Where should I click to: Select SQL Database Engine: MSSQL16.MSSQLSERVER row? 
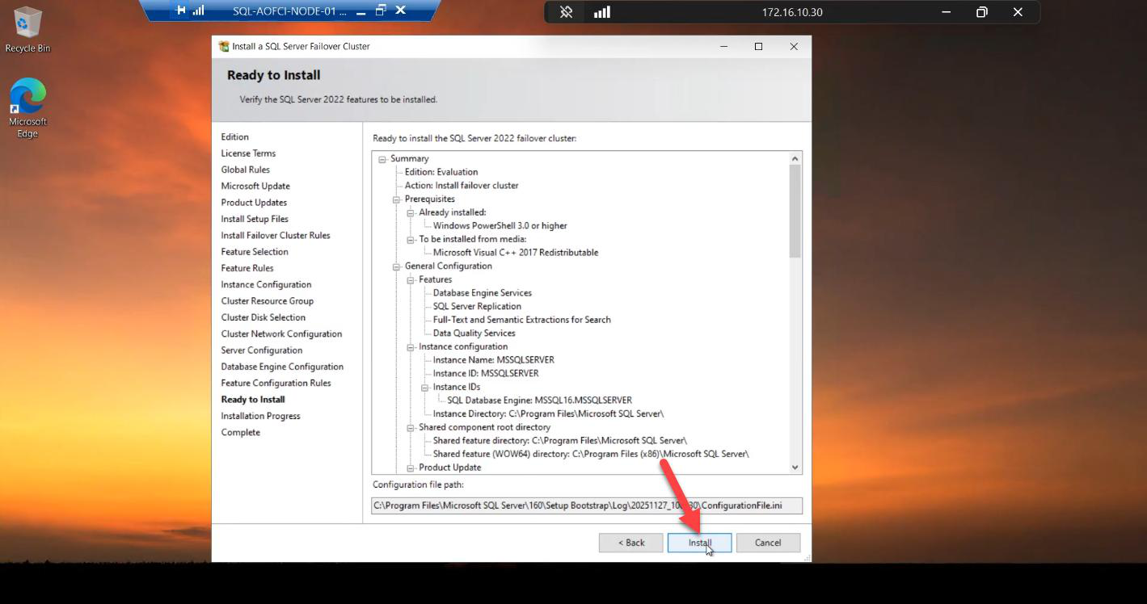[x=540, y=401]
